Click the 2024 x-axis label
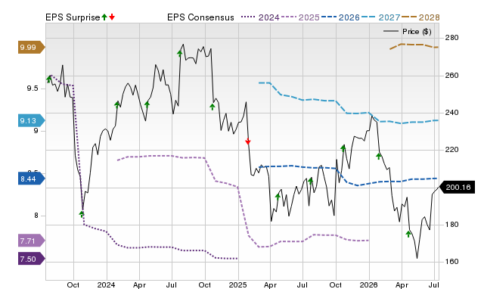This screenshot has height=289, width=484. tap(106, 284)
